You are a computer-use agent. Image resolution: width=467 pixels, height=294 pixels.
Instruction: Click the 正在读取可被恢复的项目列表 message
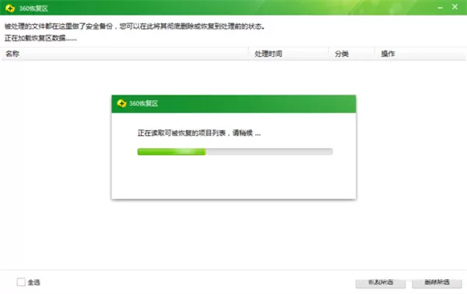(x=199, y=133)
